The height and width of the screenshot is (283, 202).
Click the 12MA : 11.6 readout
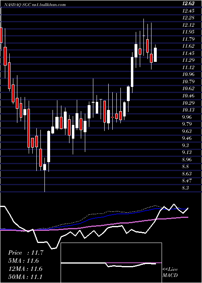point(25,269)
